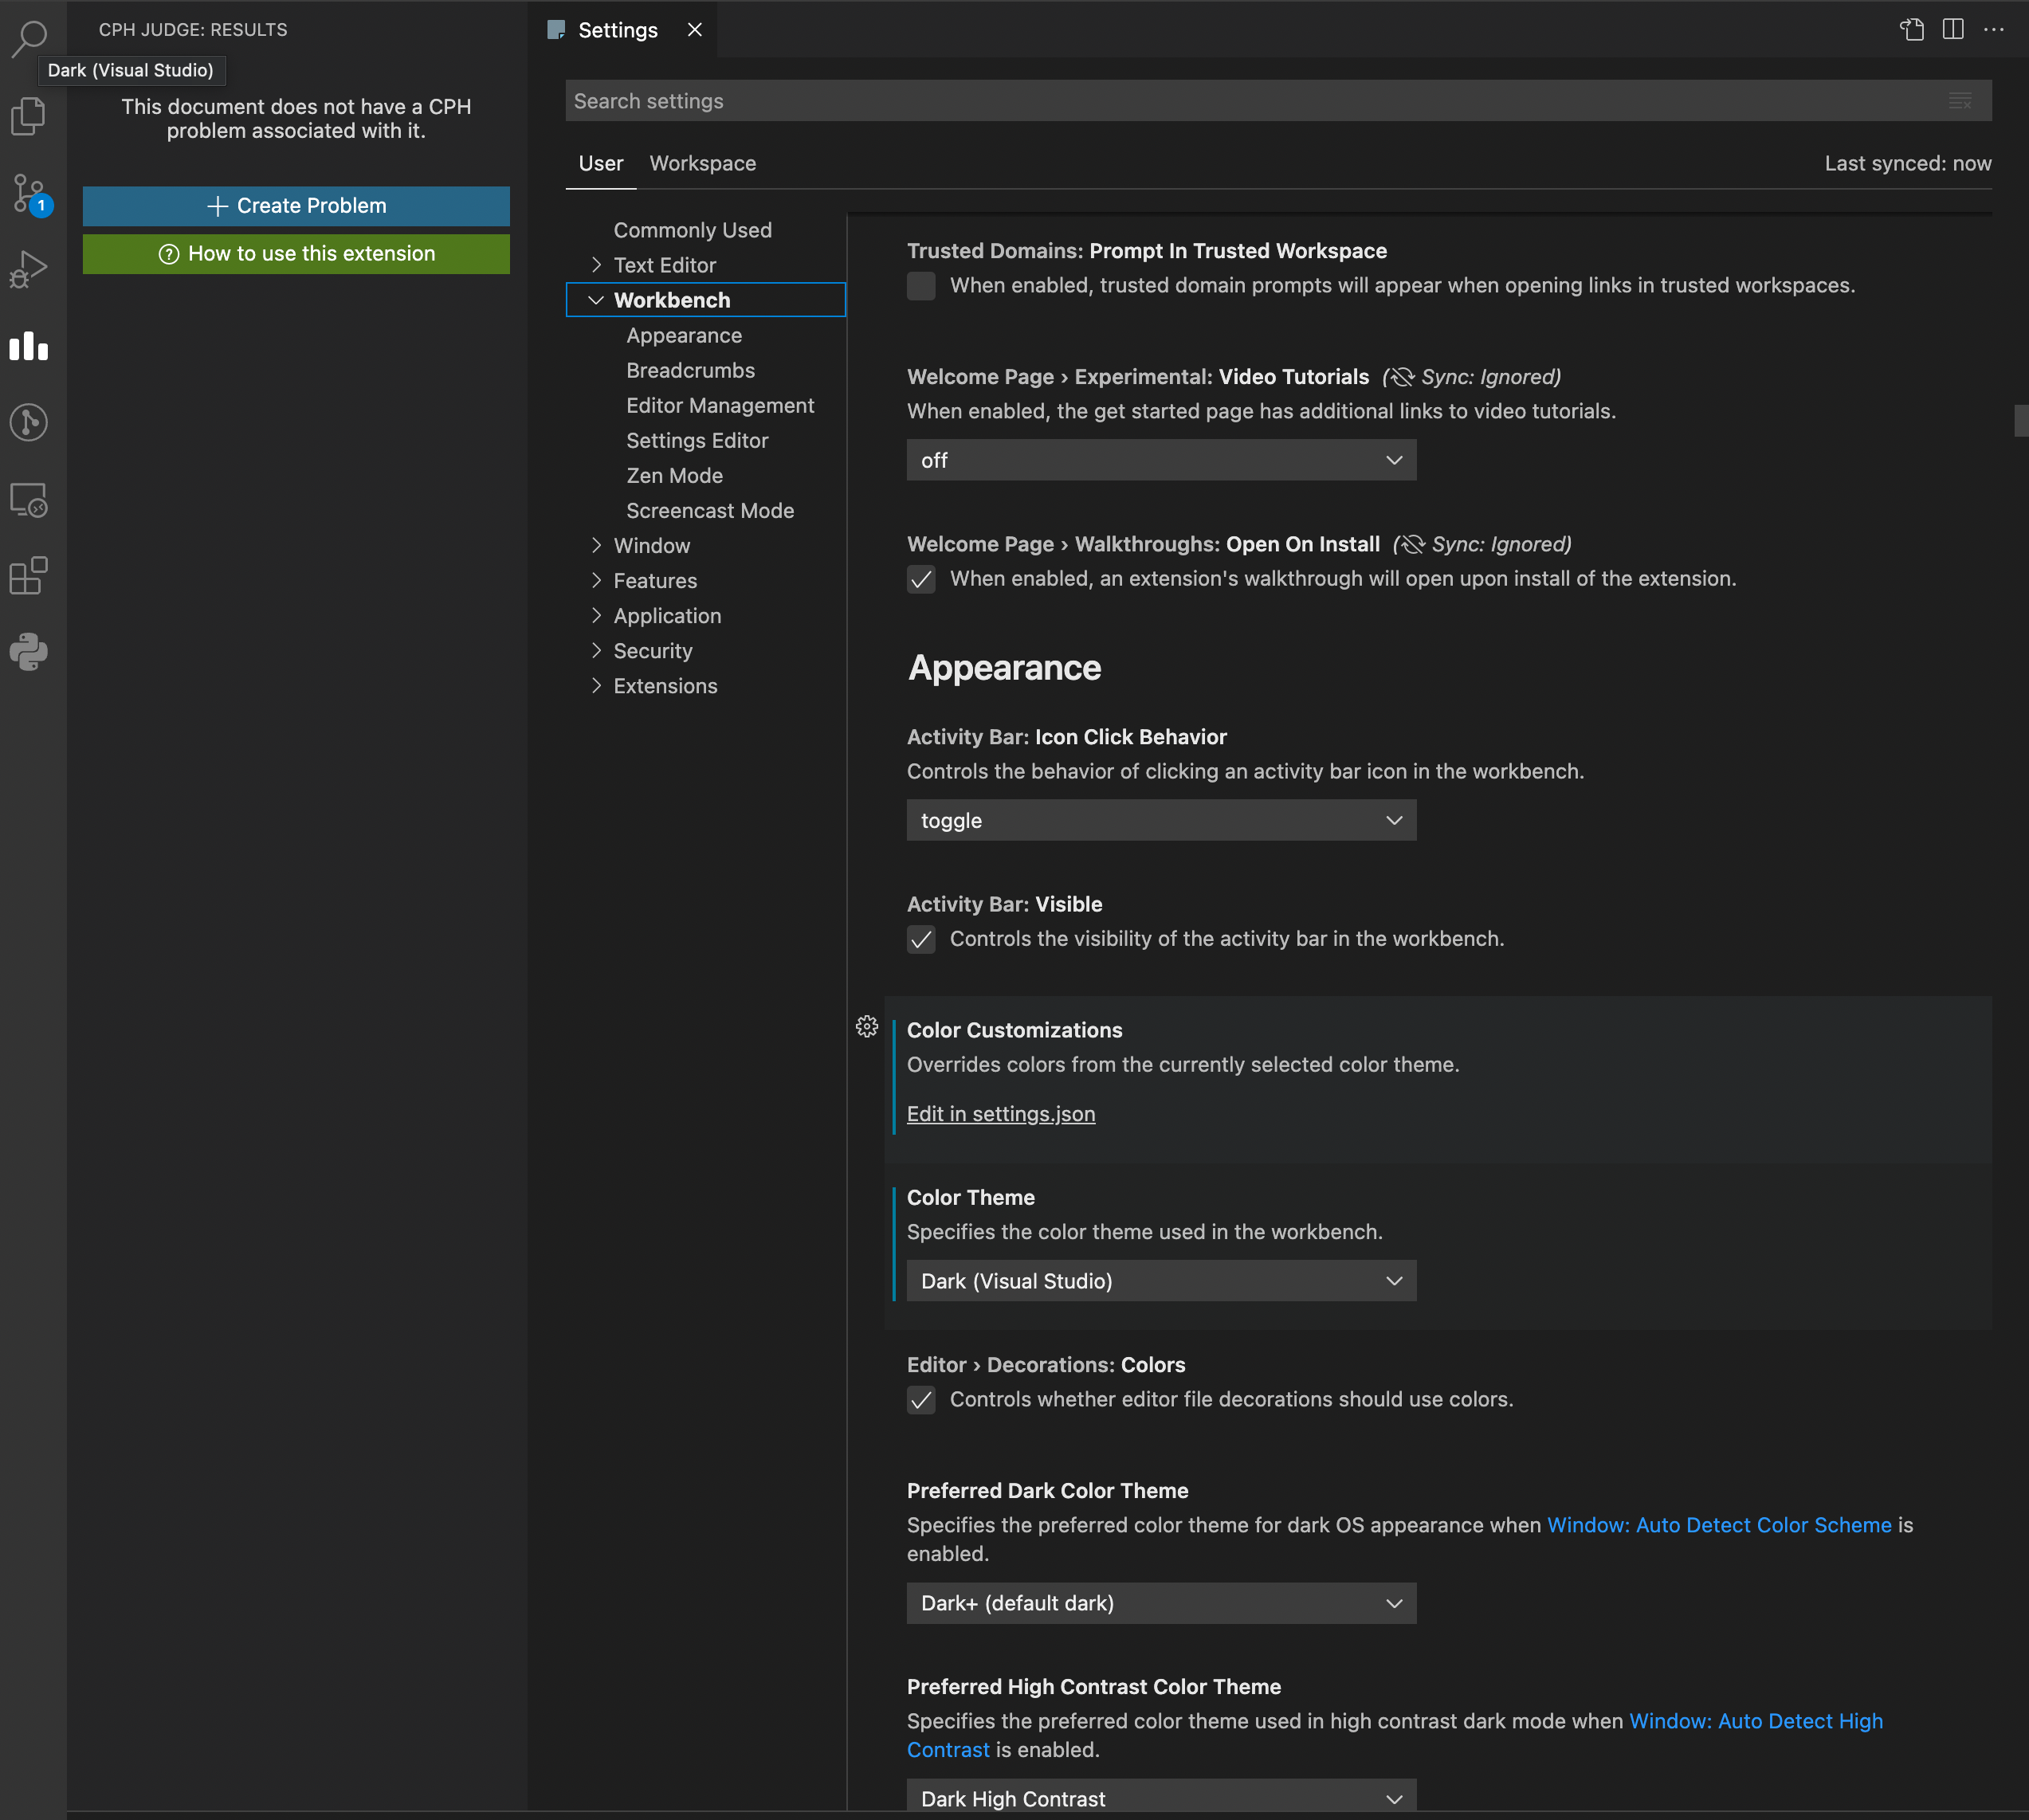
Task: Select Zen Mode in settings tree
Action: click(674, 476)
